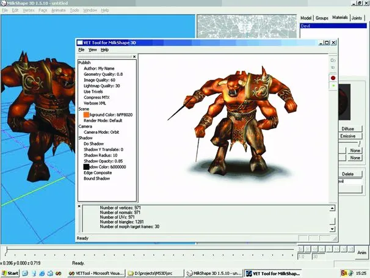Click the output log scroll down arrow
The height and width of the screenshot is (278, 370).
(x=332, y=229)
